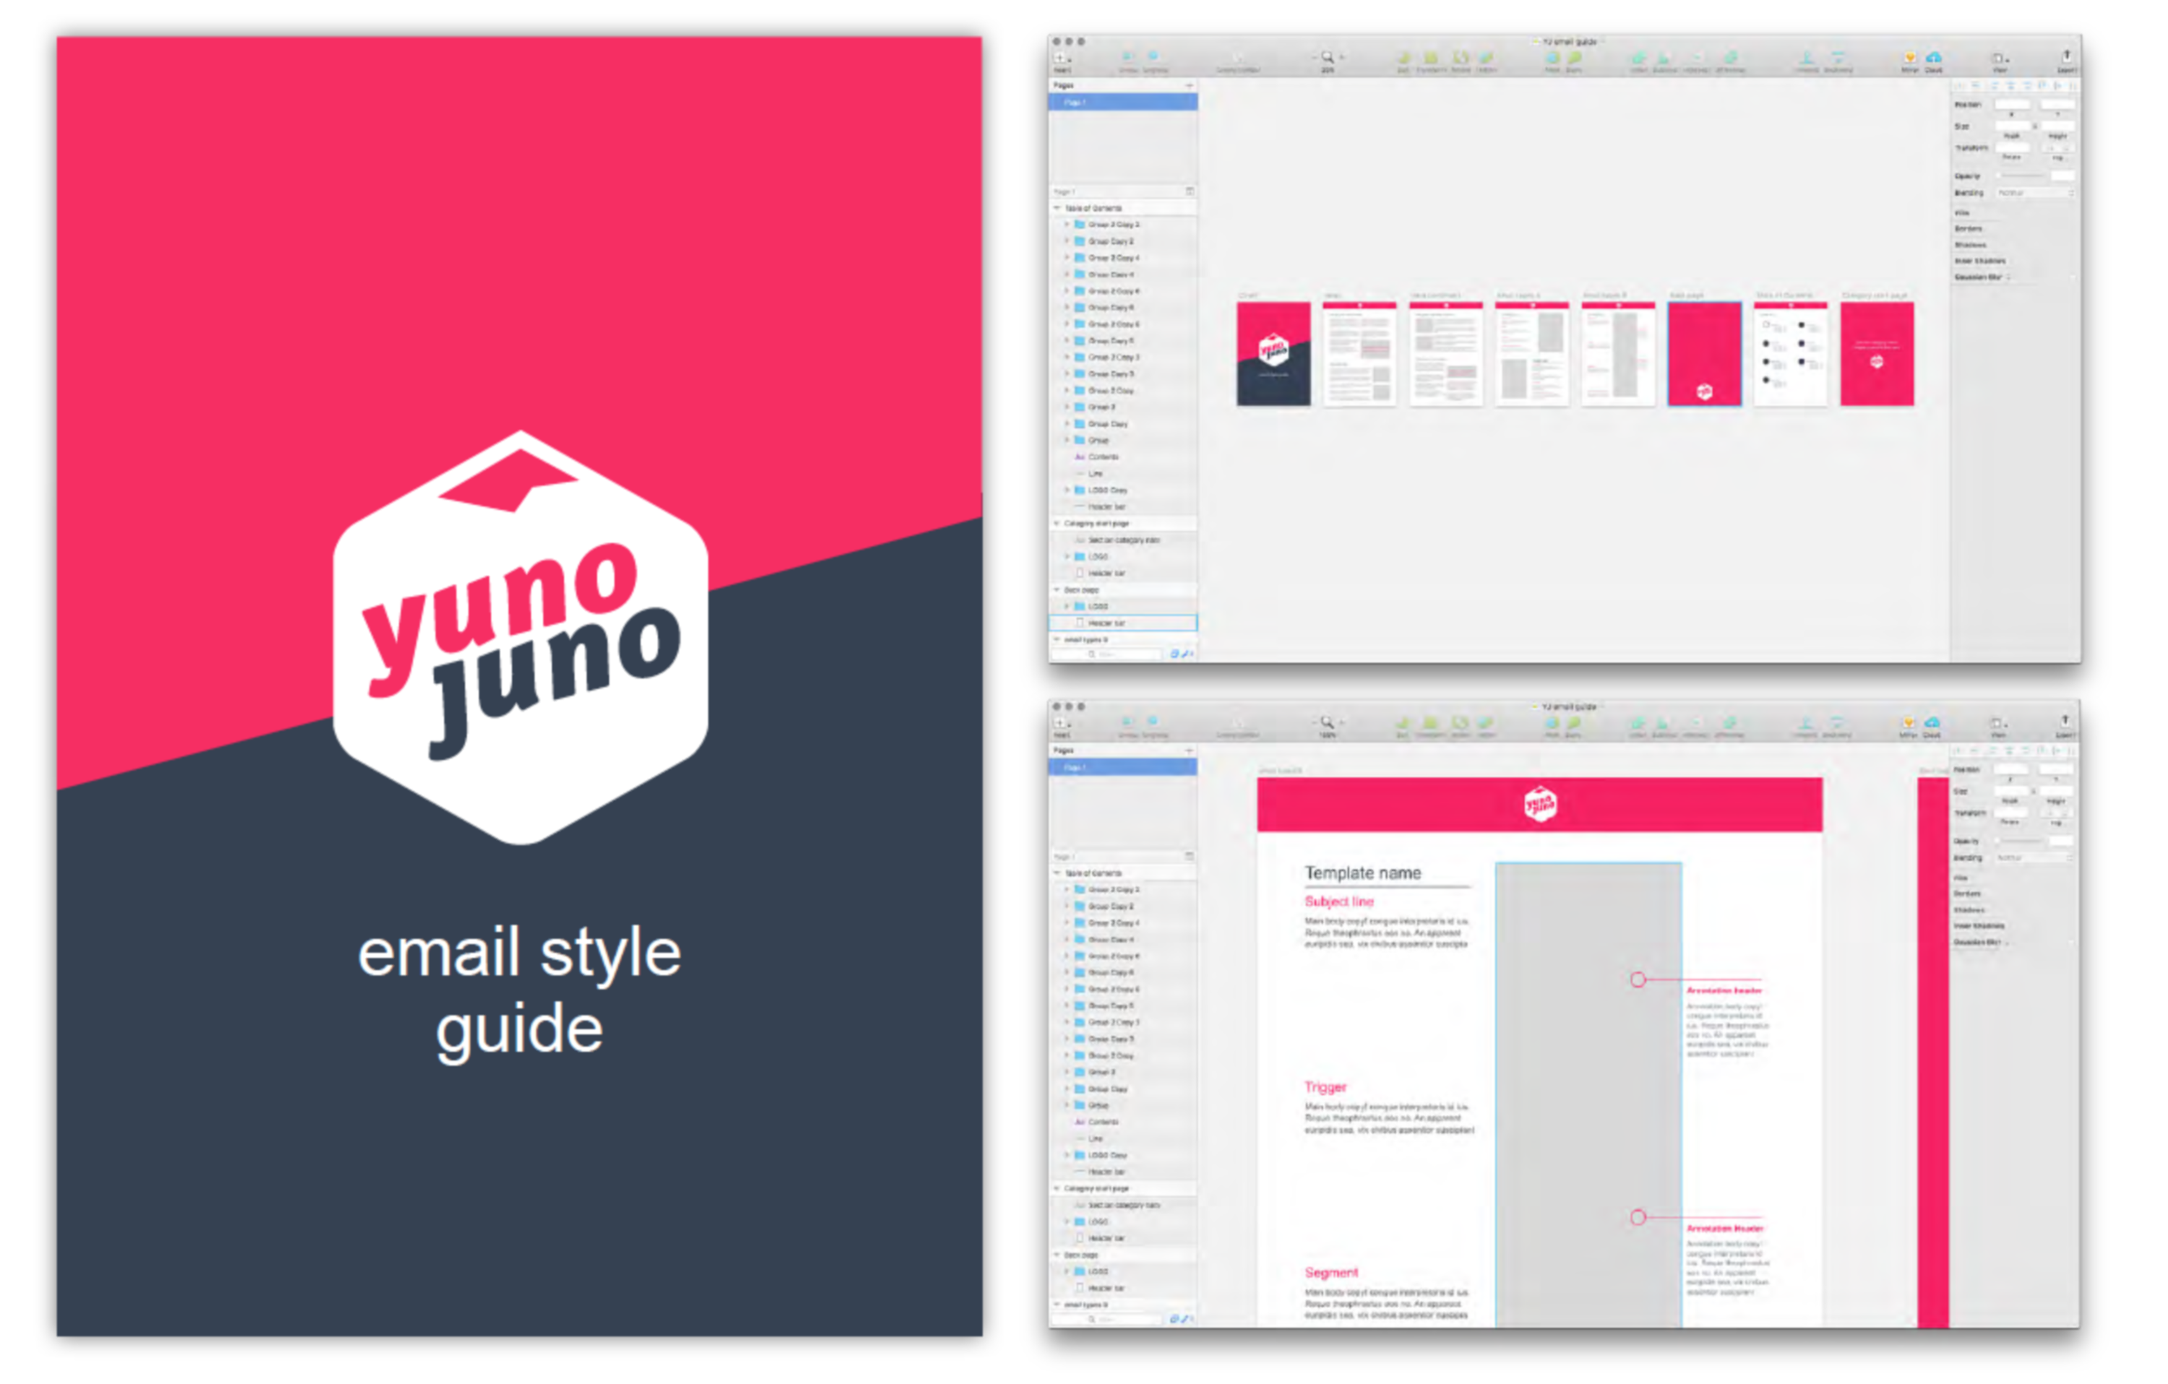
Task: Click Create Symbol in upper Sketch window
Action: [1238, 60]
